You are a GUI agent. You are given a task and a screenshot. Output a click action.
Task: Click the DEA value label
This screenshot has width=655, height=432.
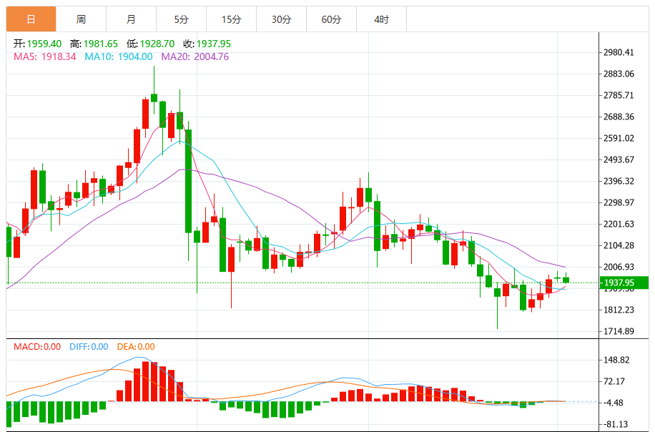pos(136,347)
